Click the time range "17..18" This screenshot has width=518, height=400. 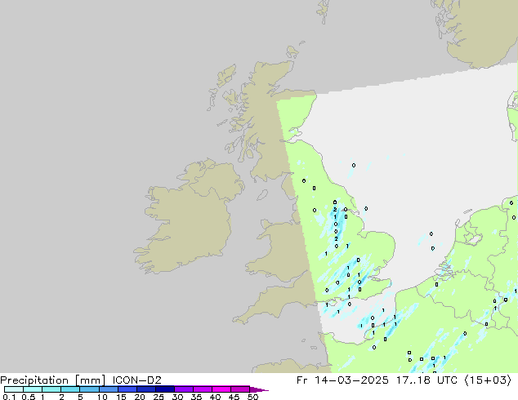click(x=413, y=380)
